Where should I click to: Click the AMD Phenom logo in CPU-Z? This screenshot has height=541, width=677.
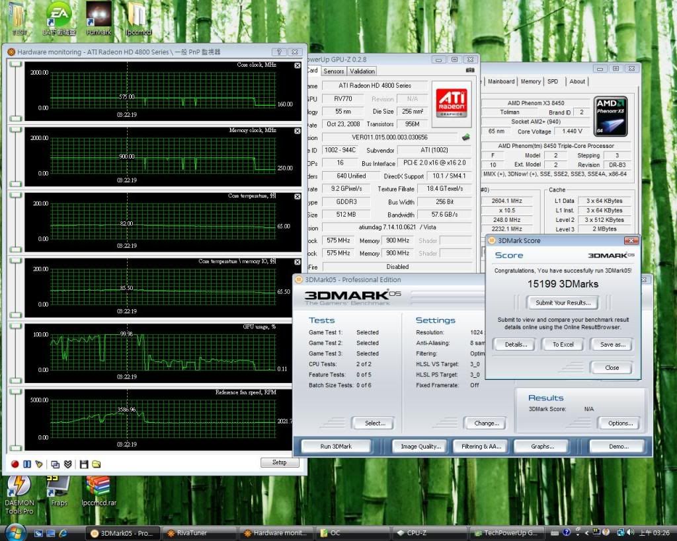[610, 116]
